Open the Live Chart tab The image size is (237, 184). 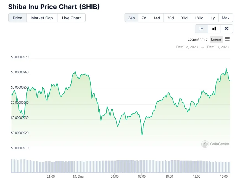click(x=71, y=18)
